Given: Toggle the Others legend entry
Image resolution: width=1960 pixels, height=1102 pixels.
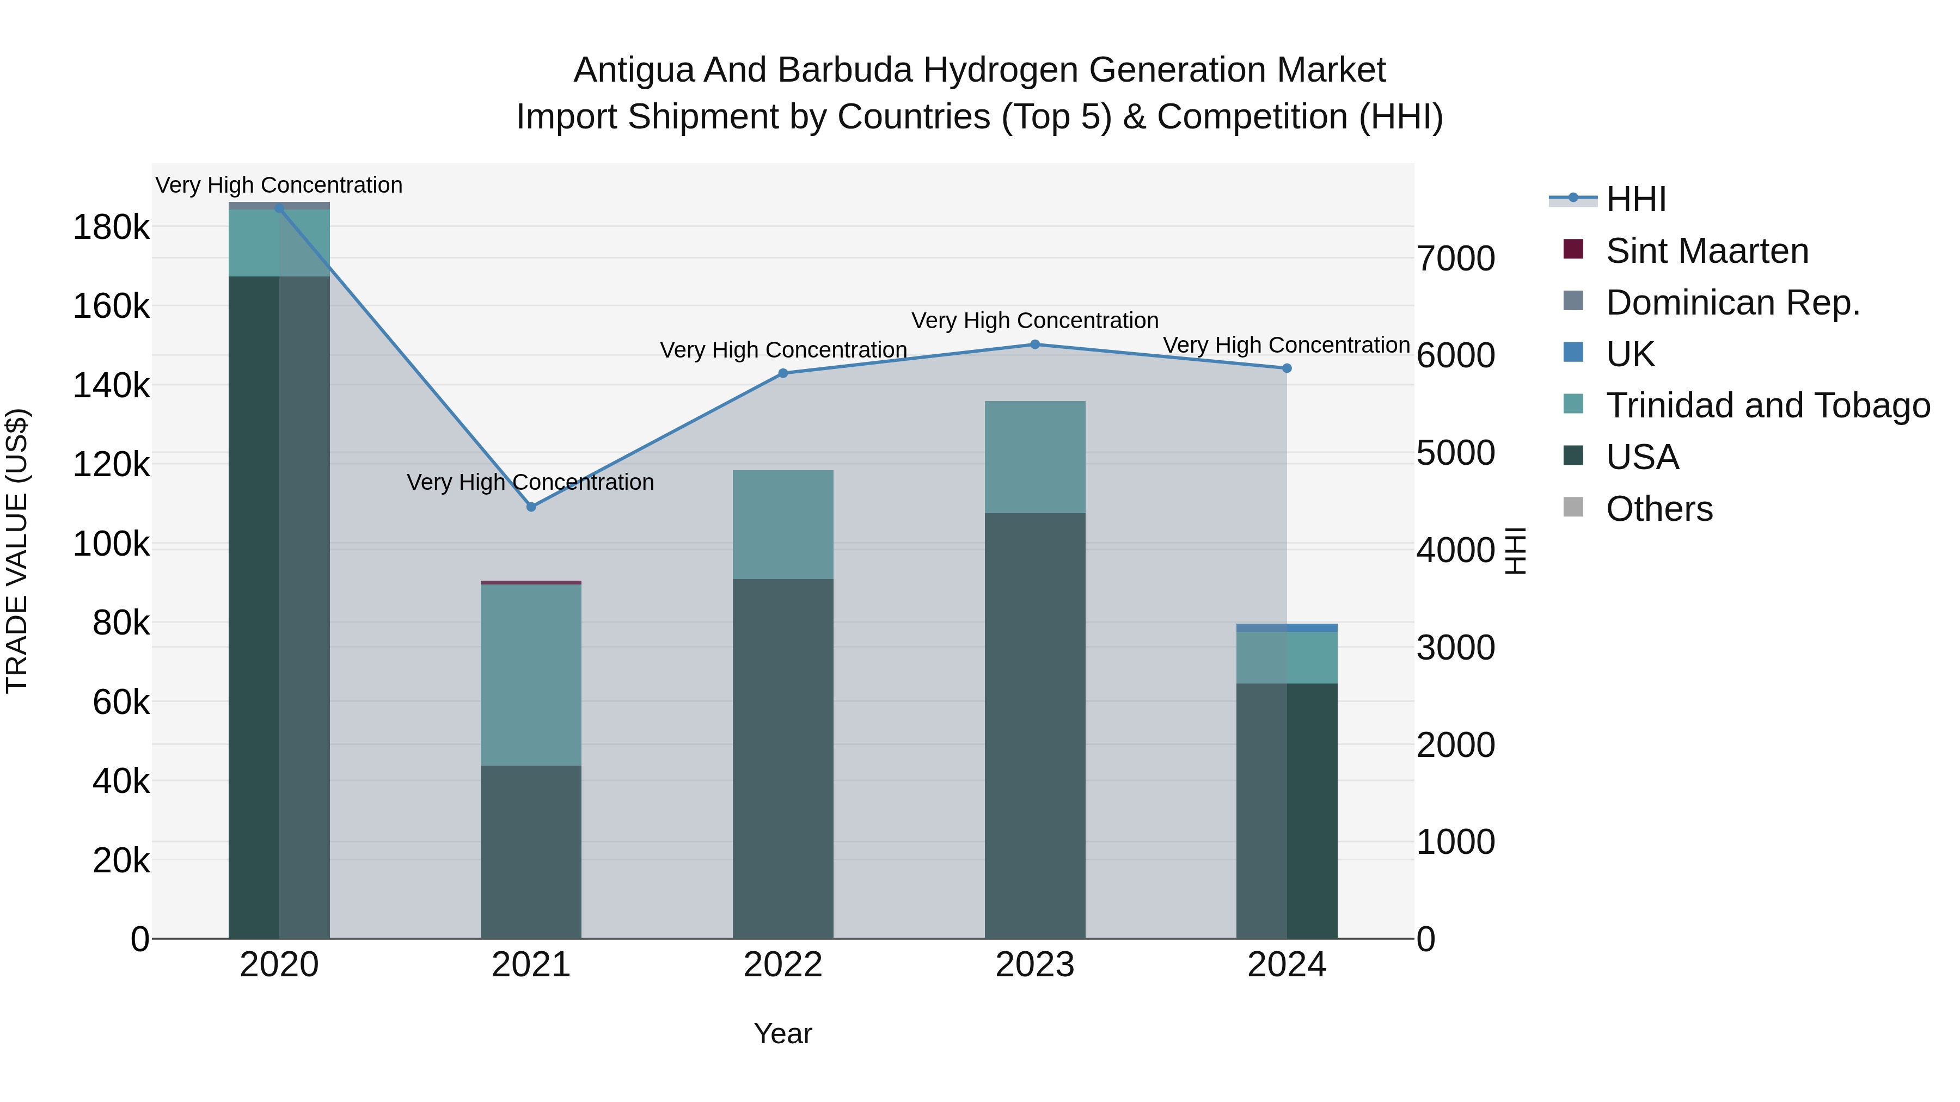Looking at the screenshot, I should (1637, 509).
